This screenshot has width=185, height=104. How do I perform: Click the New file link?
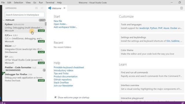coord(58,21)
